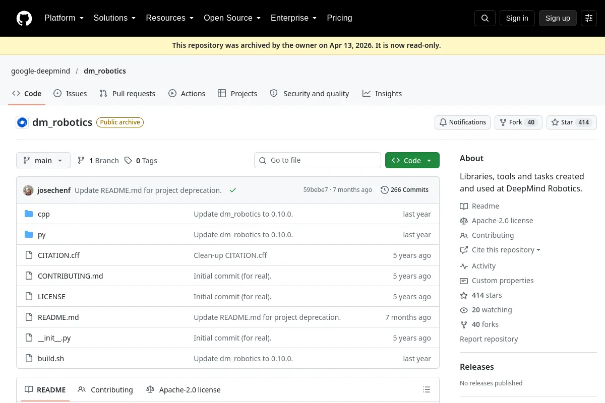
Task: Open the search magnifier button
Action: [485, 18]
